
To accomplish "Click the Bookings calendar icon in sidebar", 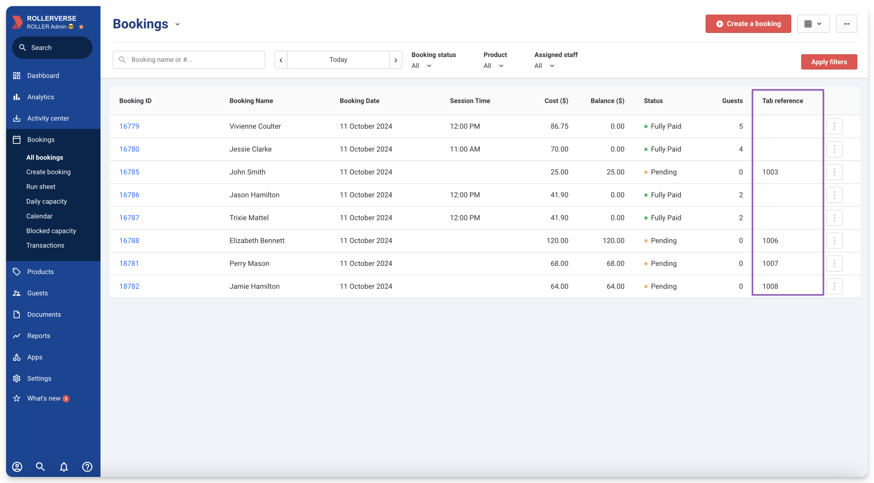I will click(17, 140).
